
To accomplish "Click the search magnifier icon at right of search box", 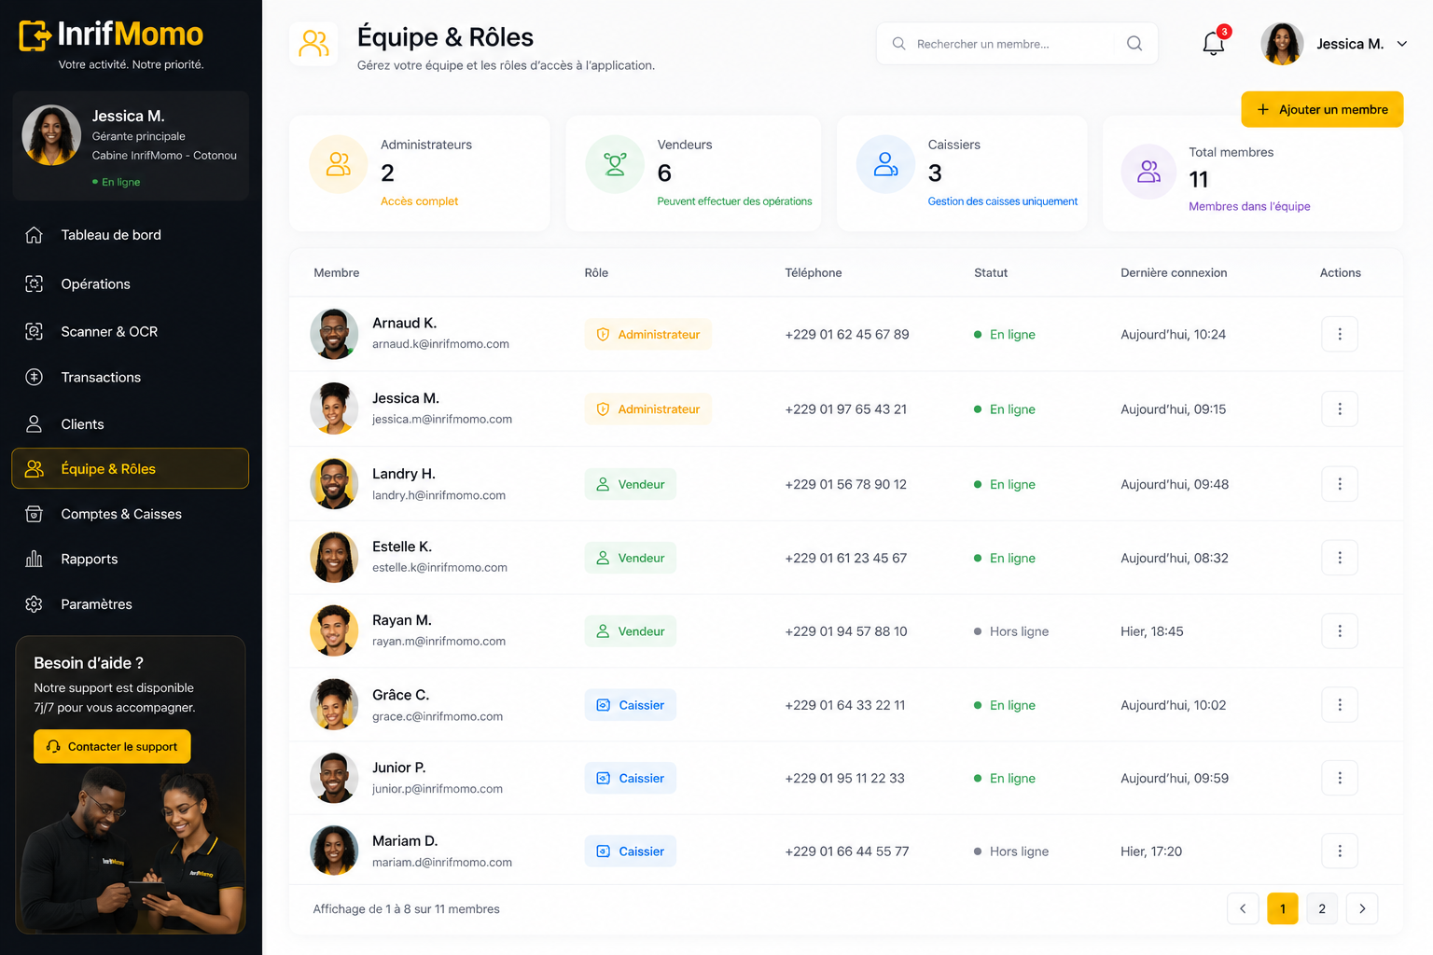I will [1134, 43].
